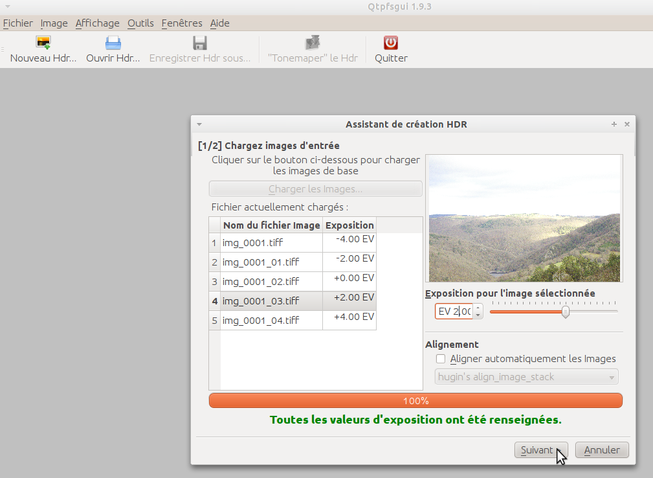Click the EV exposure value input field
This screenshot has width=653, height=478.
click(454, 312)
